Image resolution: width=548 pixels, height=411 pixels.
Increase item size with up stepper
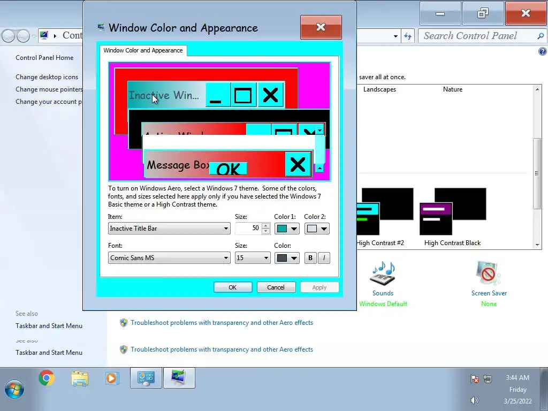(266, 226)
